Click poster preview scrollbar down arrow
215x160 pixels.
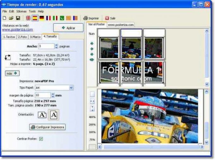click(207, 84)
